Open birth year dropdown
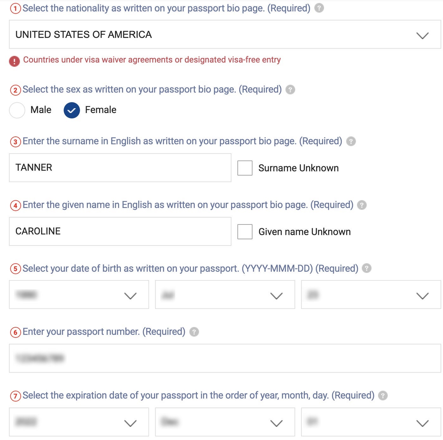Image resolution: width=443 pixels, height=440 pixels. point(79,295)
